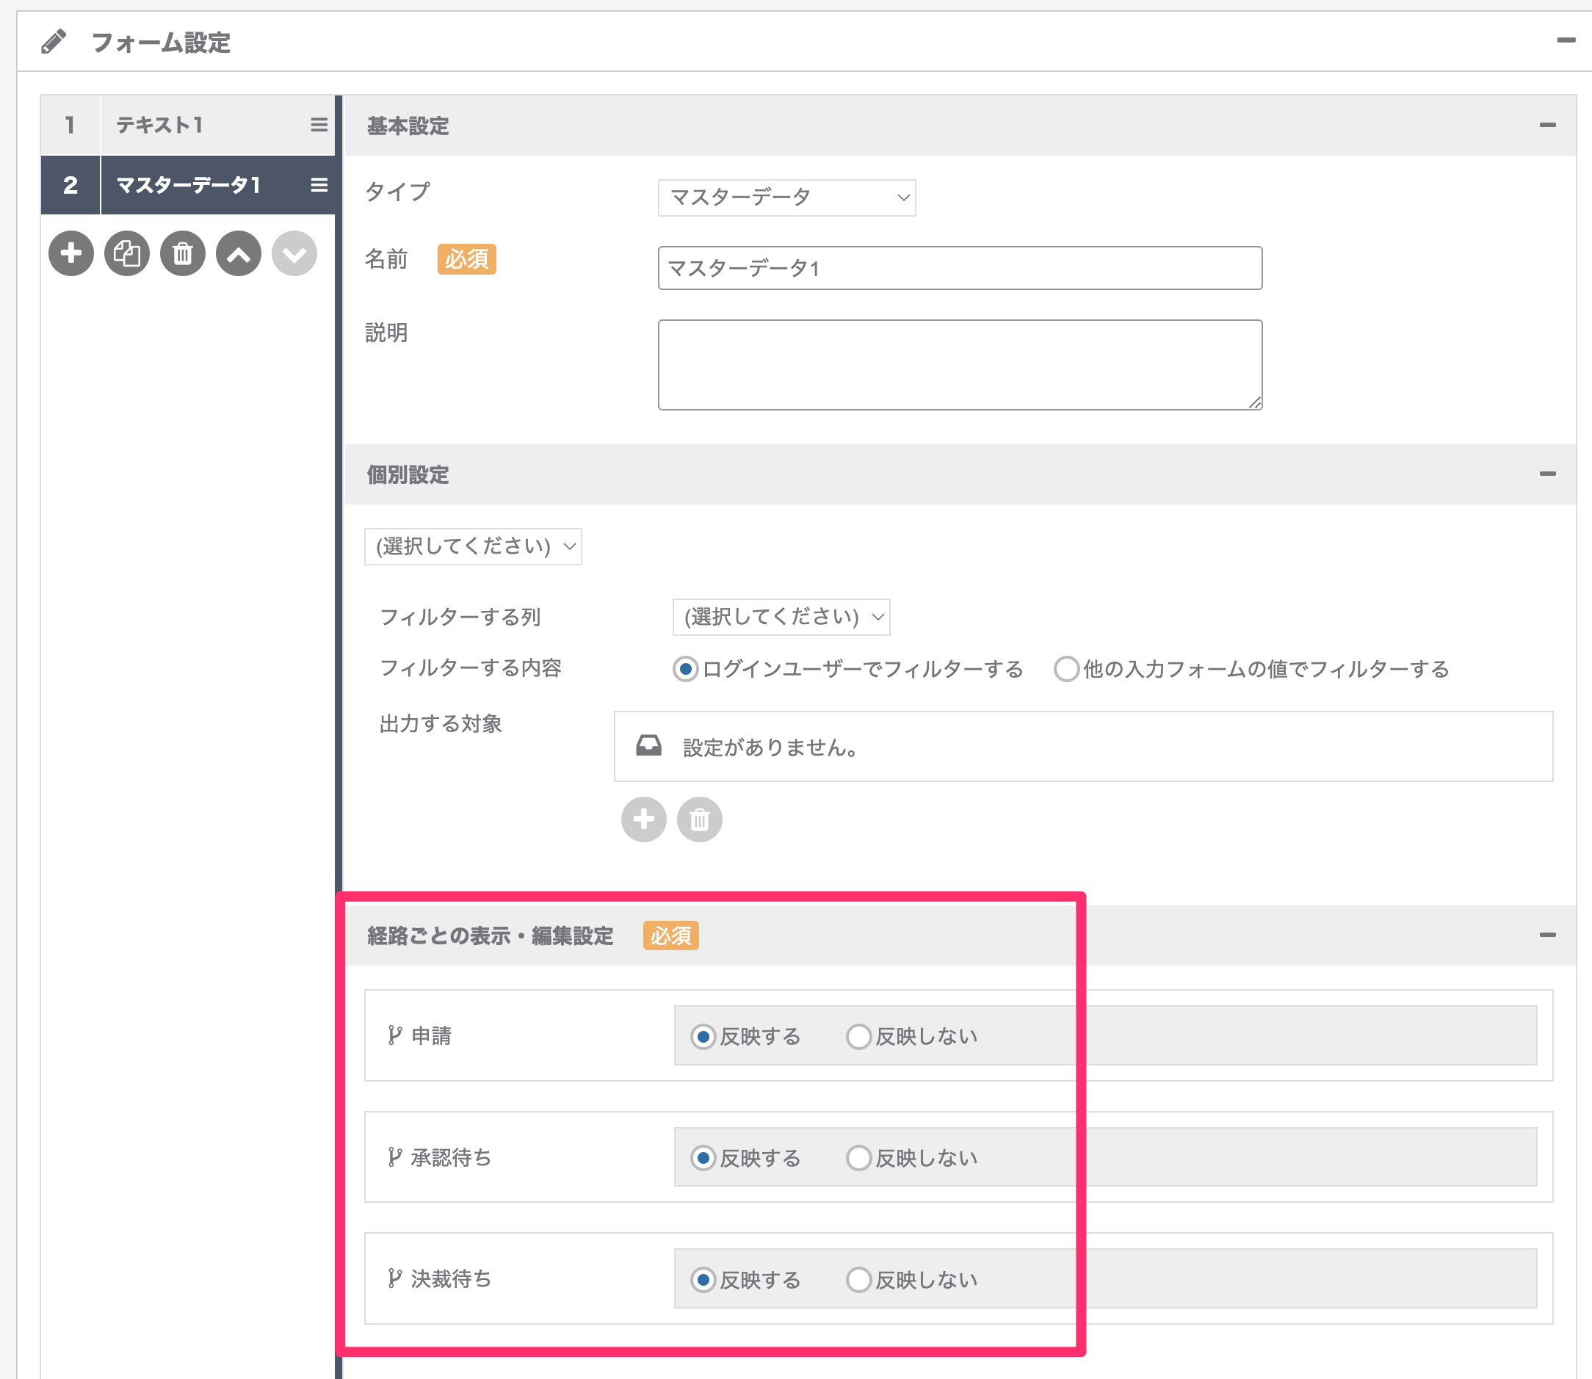1592x1379 pixels.
Task: Click the sidebar trash delete icon
Action: 182,253
